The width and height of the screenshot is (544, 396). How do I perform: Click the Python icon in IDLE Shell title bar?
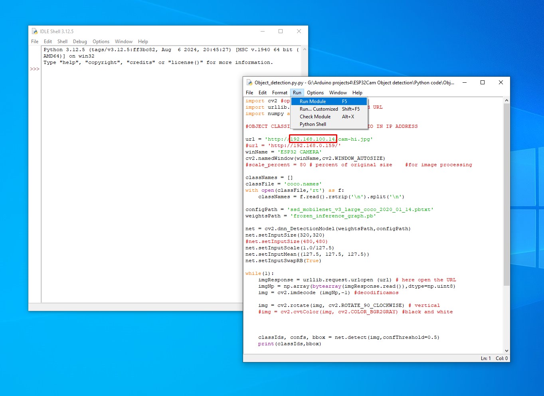tap(35, 31)
